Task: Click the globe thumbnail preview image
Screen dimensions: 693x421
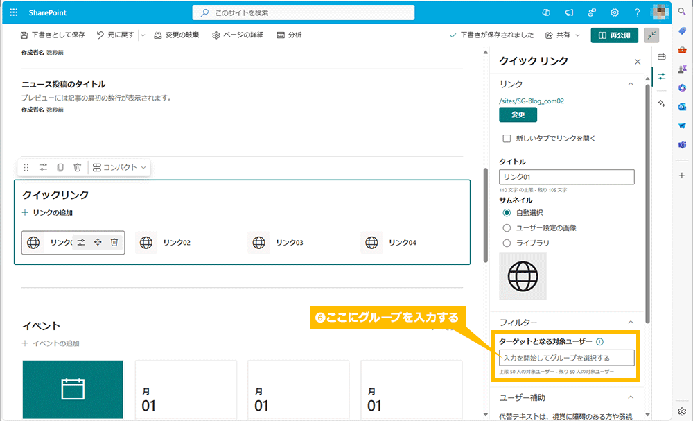Action: [523, 277]
